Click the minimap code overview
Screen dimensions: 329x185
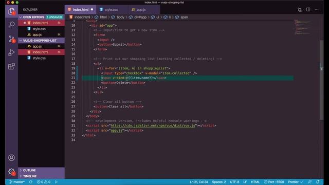tap(303, 27)
